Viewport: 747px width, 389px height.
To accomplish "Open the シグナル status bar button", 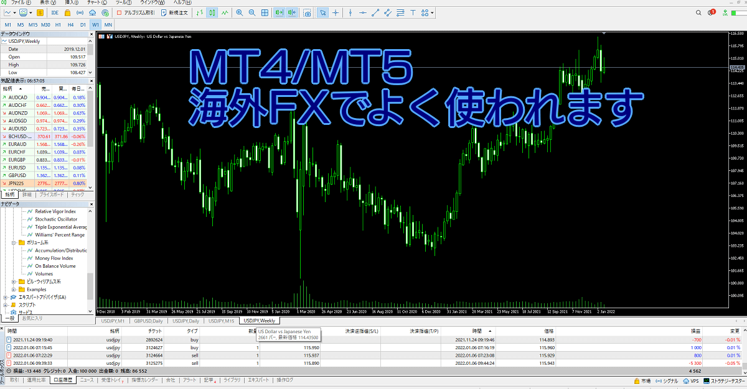I will [667, 380].
